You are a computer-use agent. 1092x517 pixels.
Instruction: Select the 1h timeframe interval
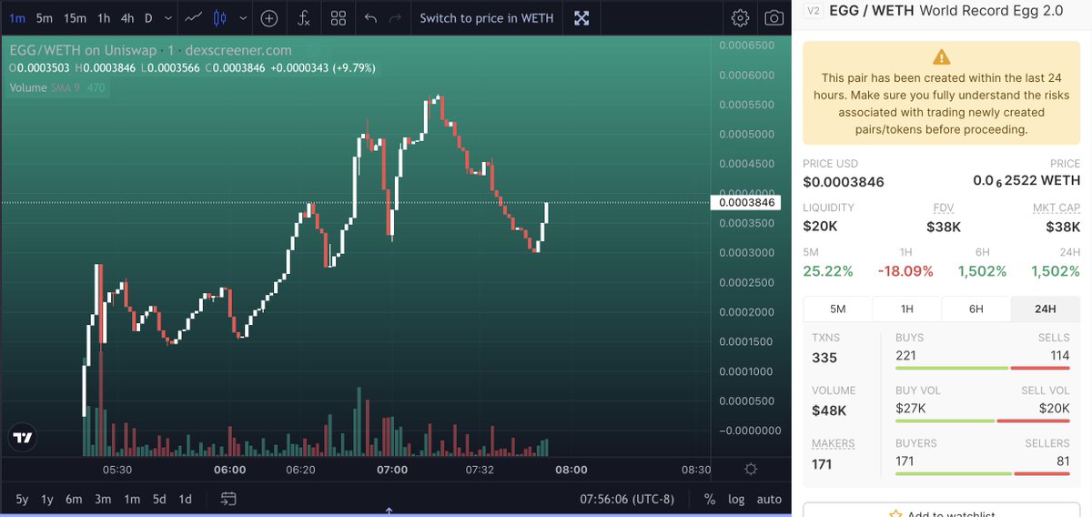[104, 17]
